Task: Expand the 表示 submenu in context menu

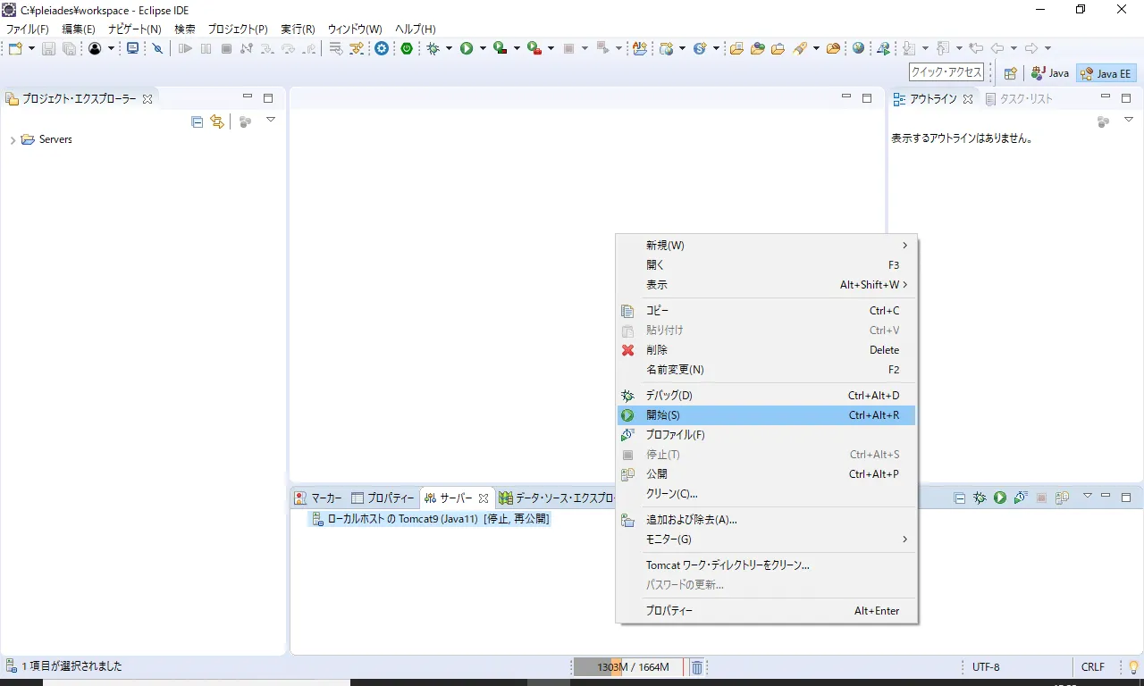Action: coord(767,285)
